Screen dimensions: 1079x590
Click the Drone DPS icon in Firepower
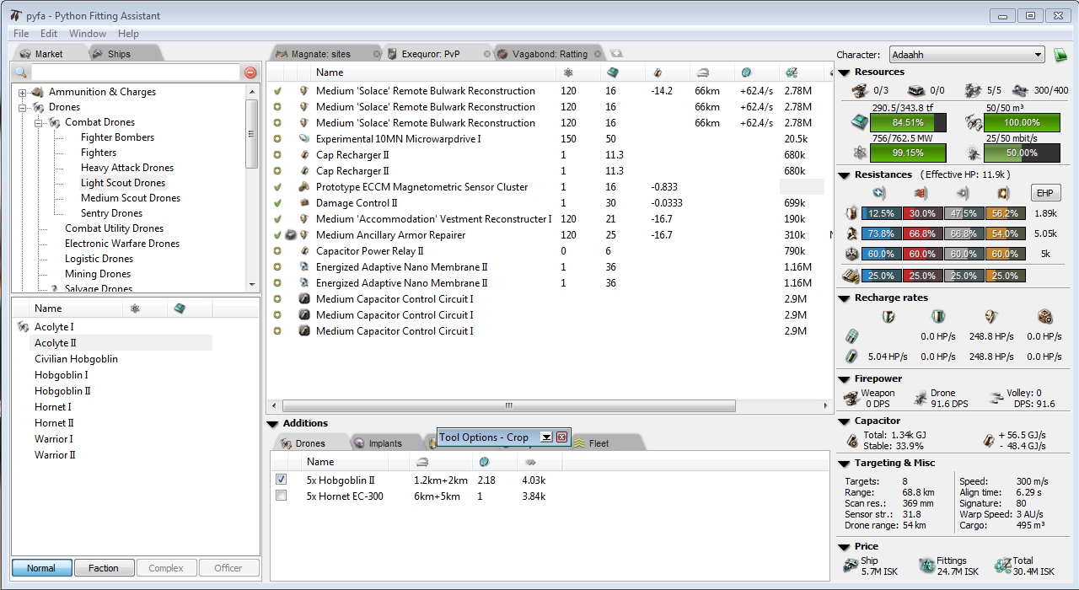(x=920, y=398)
